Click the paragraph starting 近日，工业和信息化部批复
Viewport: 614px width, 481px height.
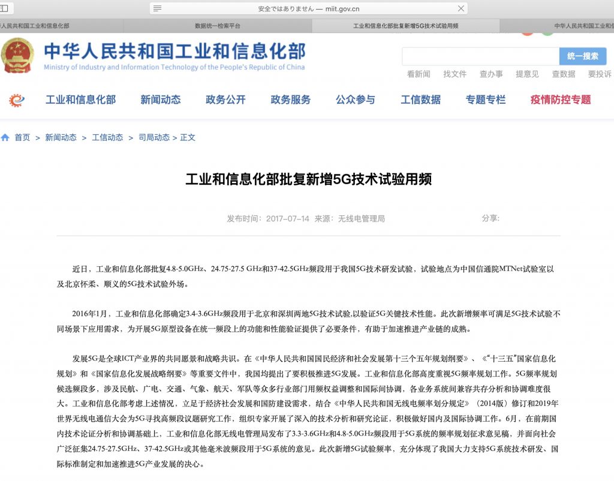[305, 276]
